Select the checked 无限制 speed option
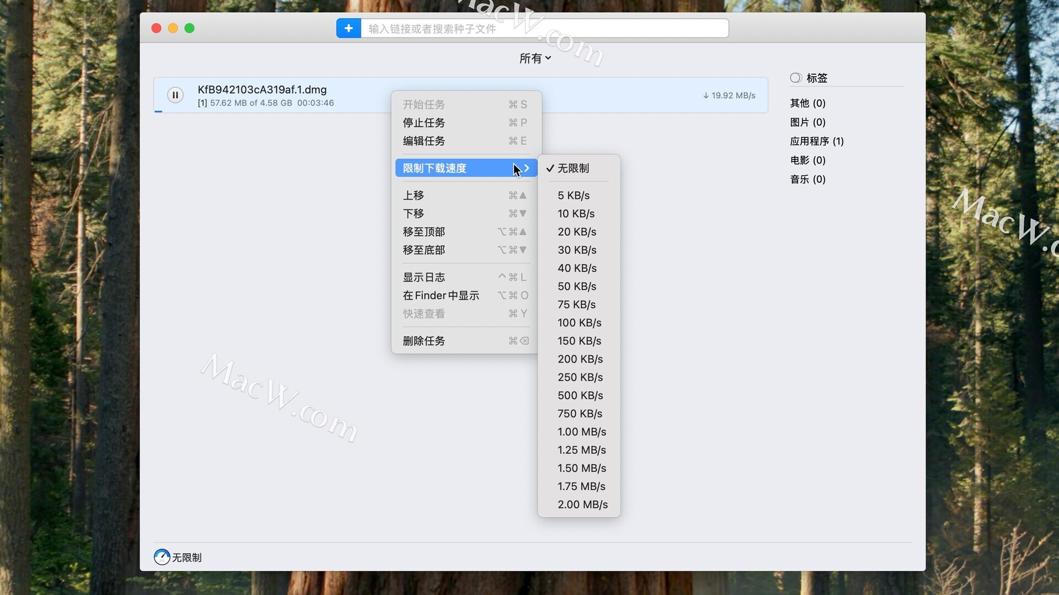Image resolution: width=1059 pixels, height=595 pixels. click(x=573, y=168)
